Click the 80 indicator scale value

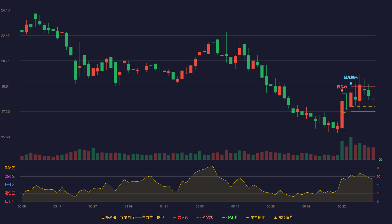pos(379,168)
